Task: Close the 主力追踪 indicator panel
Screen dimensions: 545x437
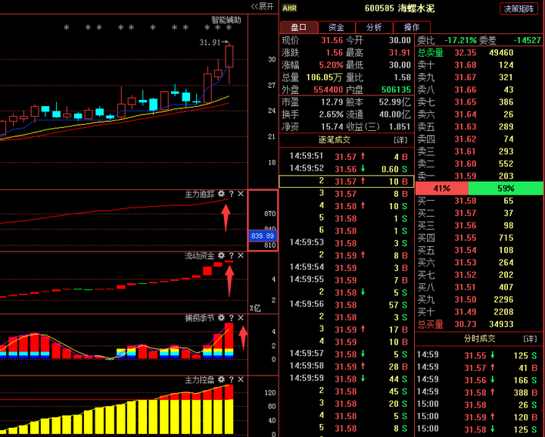Action: (241, 194)
